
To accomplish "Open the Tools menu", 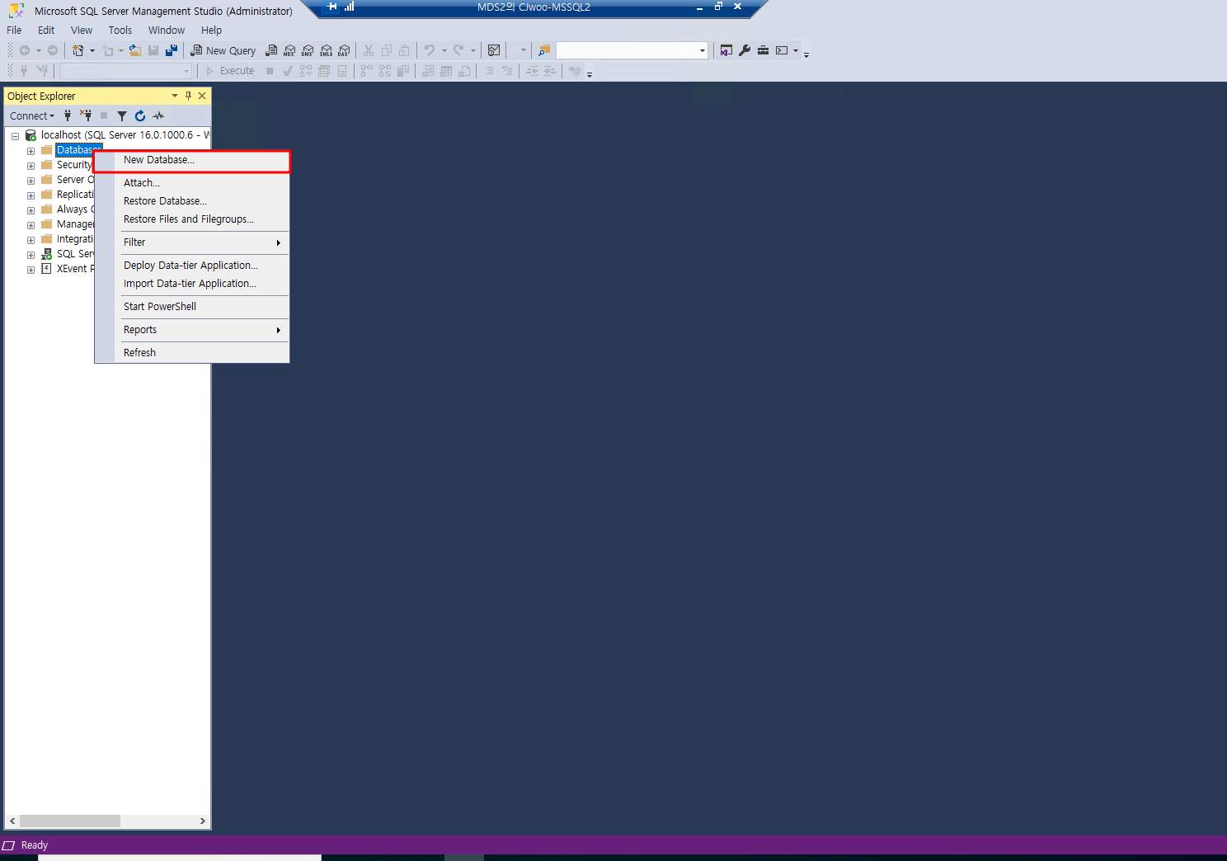I will (120, 30).
